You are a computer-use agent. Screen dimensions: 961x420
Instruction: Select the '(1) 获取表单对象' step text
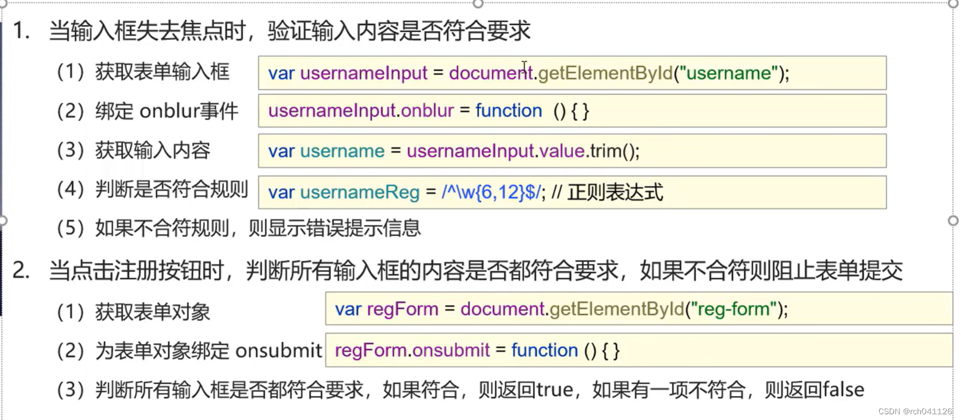[133, 312]
